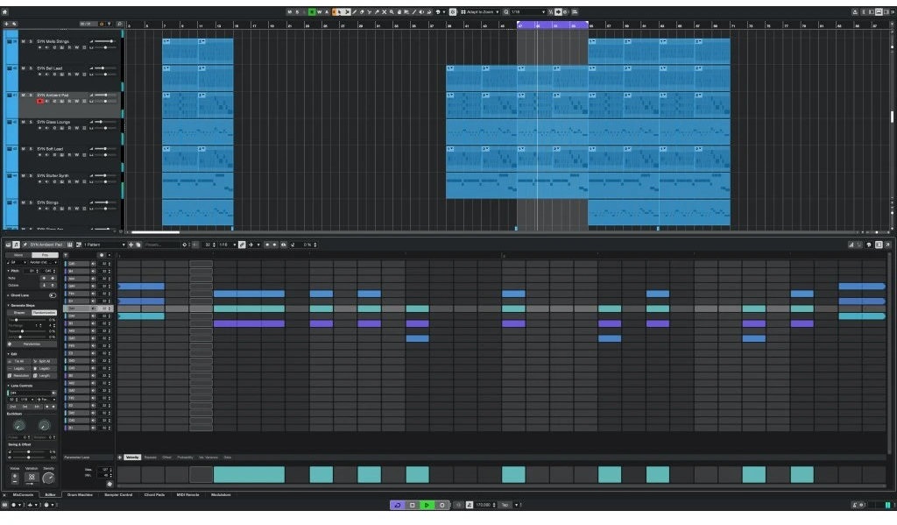Open the Chord Pads lower zone tab
Viewport: 897px width, 525px height.
pos(154,494)
